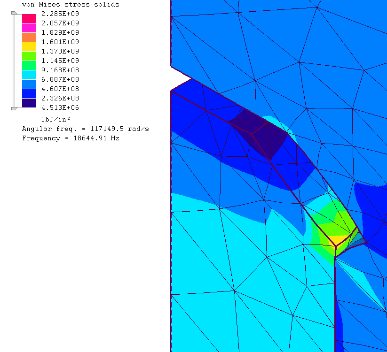Click the legend value 1.829E+09
This screenshot has height=352, width=387.
pyautogui.click(x=60, y=32)
